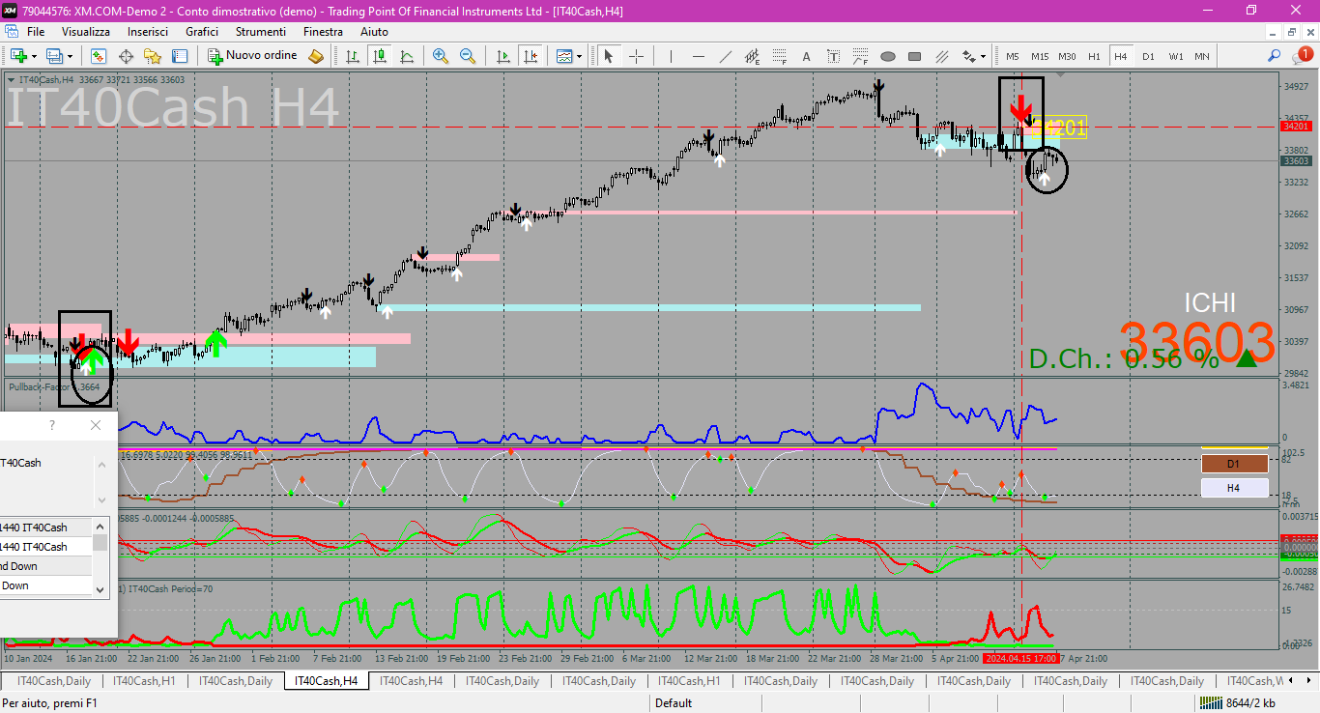1320x713 pixels.
Task: Select the text A tool
Action: pyautogui.click(x=806, y=56)
